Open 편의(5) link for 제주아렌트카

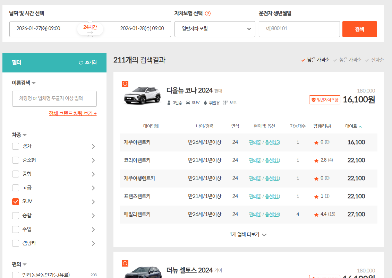coord(255,142)
